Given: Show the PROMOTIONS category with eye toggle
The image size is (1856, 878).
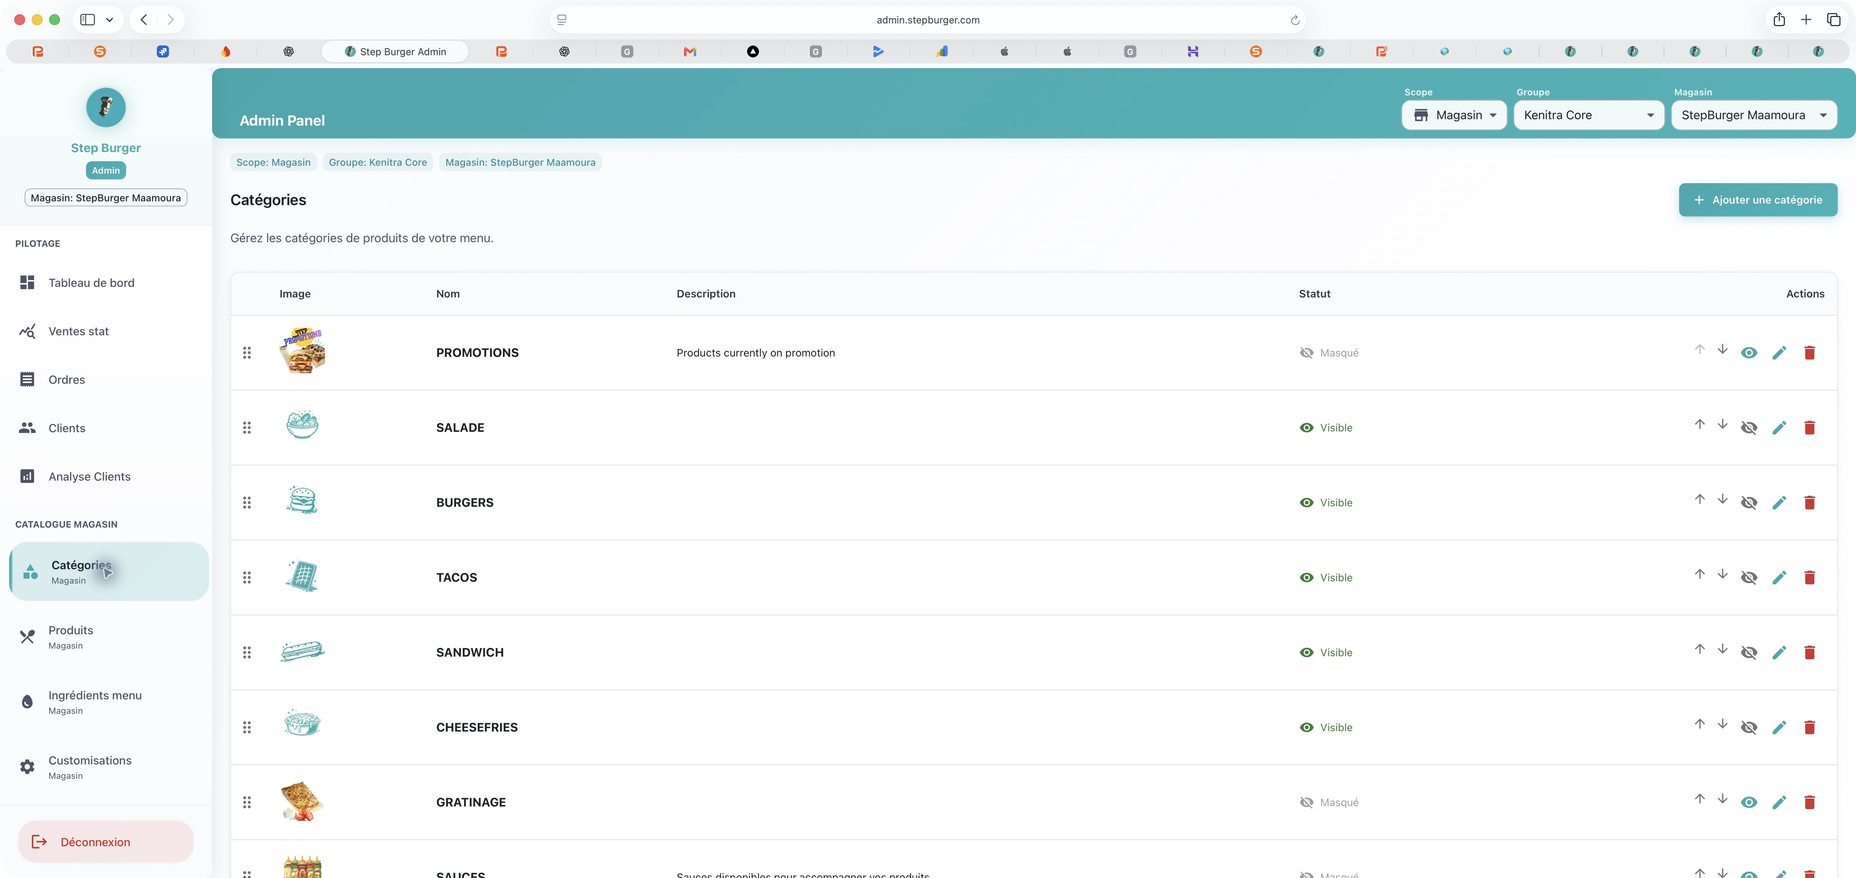Looking at the screenshot, I should point(1749,353).
